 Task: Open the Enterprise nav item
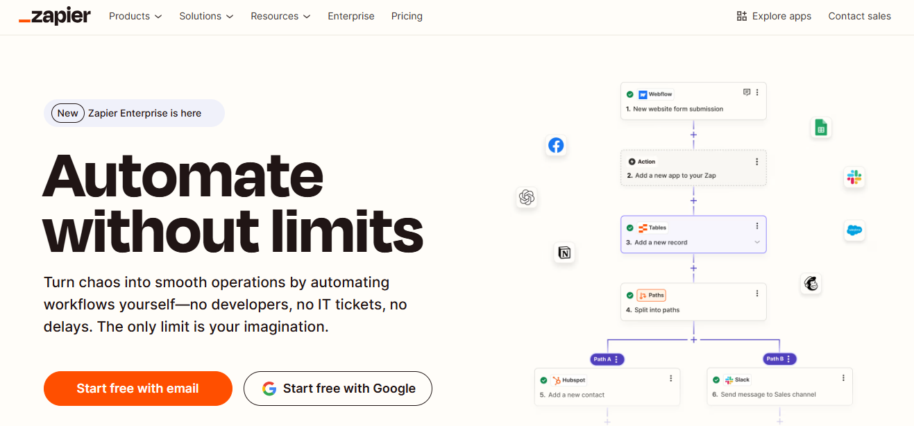coord(350,16)
